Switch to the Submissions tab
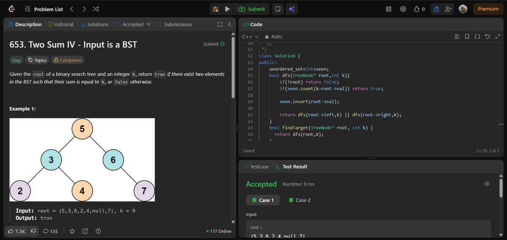 click(x=174, y=25)
